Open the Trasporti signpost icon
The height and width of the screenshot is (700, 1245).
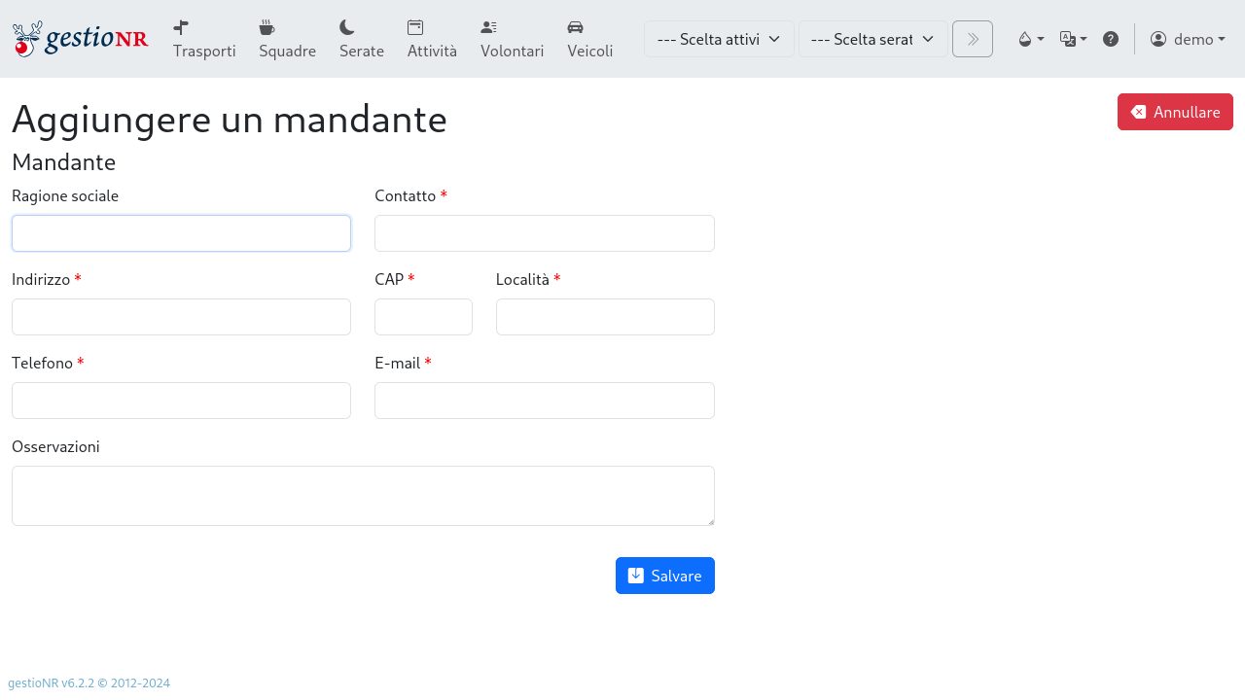point(181,27)
